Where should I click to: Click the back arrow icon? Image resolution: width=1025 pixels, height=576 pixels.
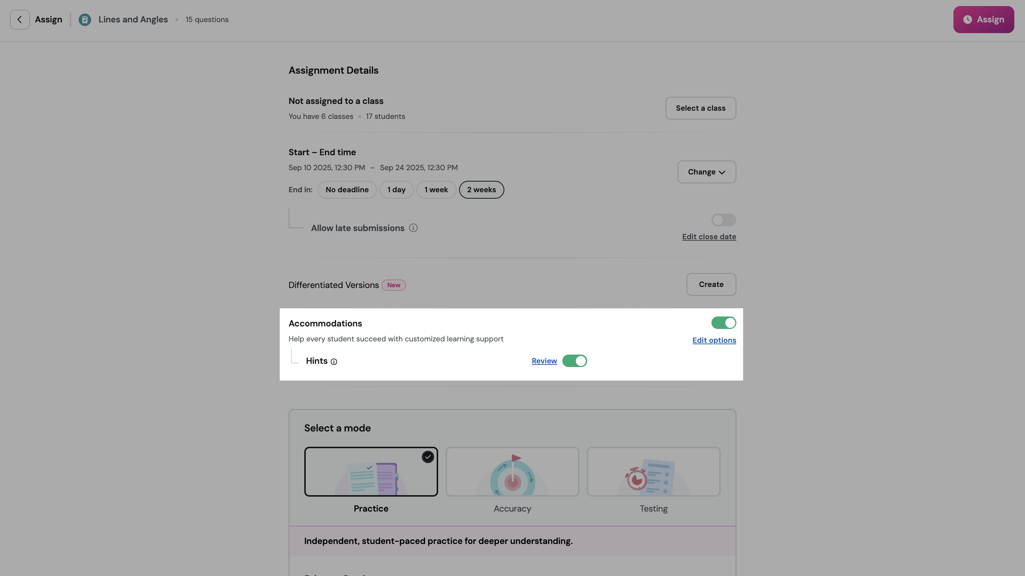click(x=20, y=20)
